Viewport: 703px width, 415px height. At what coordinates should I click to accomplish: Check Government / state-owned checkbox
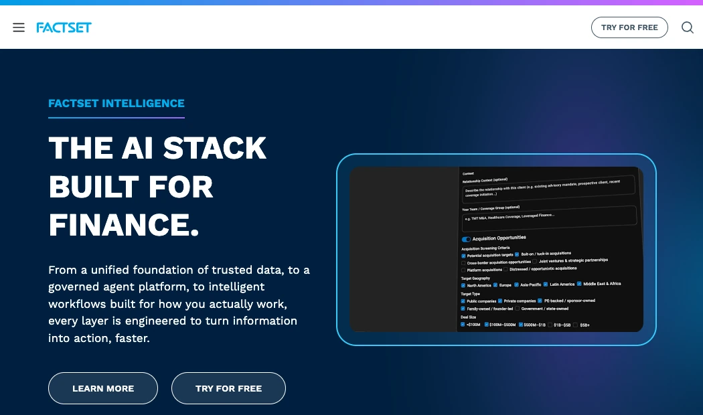pyautogui.click(x=517, y=309)
